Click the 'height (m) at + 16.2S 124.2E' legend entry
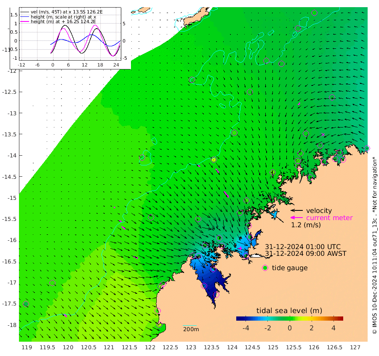Image resolution: width=379 pixels, height=356 pixels. [63, 21]
